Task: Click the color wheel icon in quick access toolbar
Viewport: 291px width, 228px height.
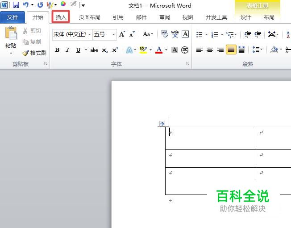Action: pos(63,4)
